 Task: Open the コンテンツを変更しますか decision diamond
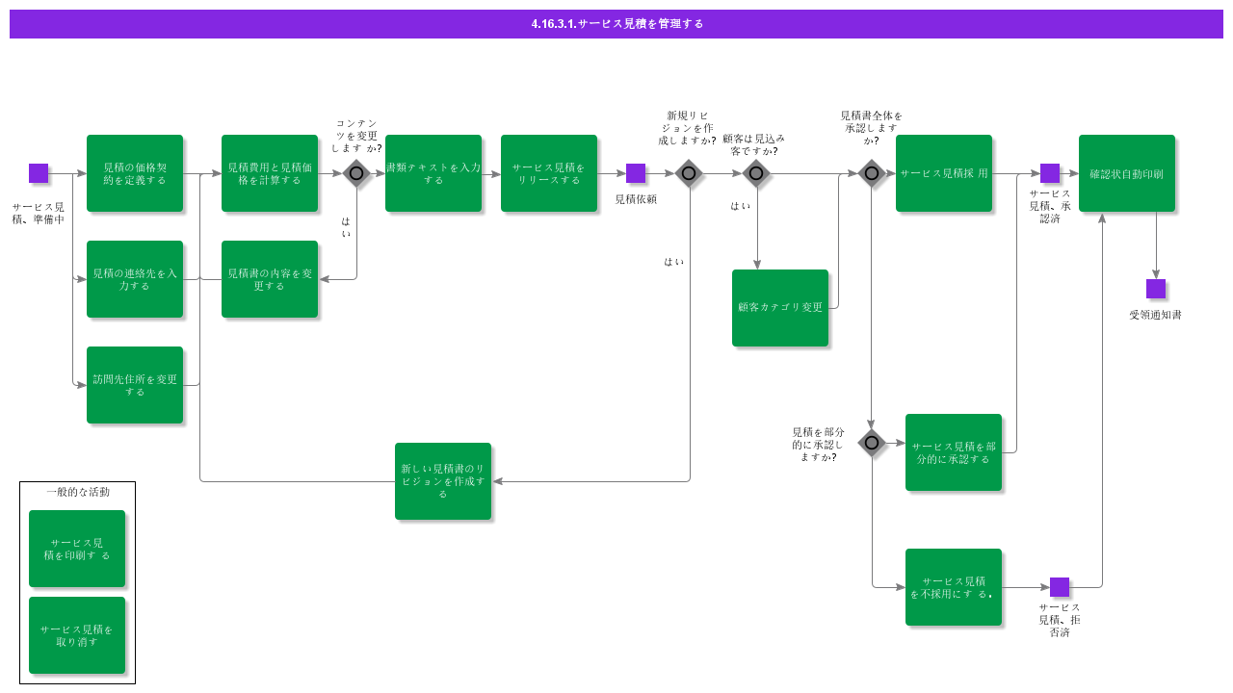[356, 173]
